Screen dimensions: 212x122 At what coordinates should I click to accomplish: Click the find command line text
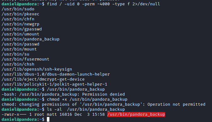(x=103, y=4)
